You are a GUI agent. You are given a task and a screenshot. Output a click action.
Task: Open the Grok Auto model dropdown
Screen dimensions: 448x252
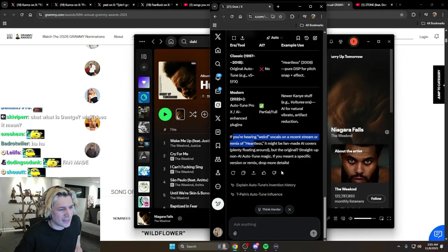(275, 38)
